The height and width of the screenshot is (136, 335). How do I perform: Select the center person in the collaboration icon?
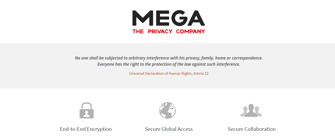click(251, 110)
